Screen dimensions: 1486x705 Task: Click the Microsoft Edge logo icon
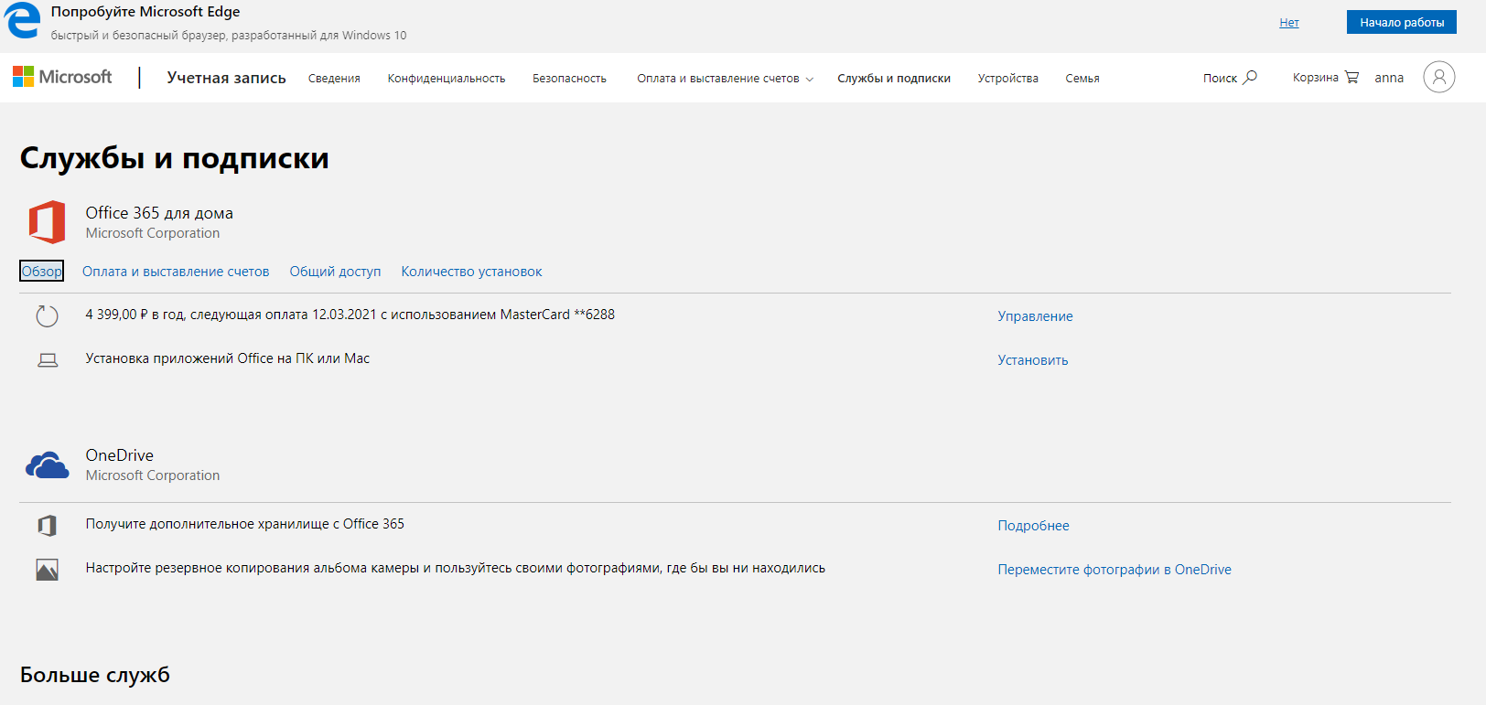pos(22,20)
